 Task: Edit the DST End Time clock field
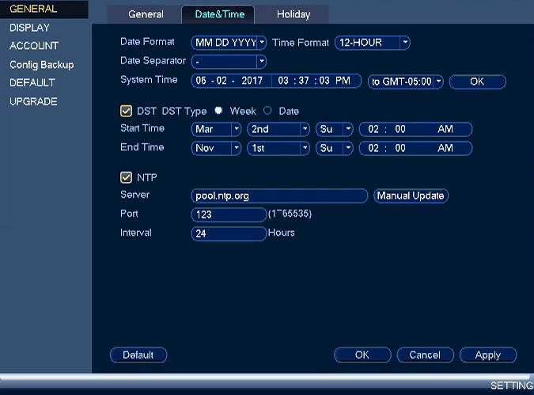click(416, 148)
